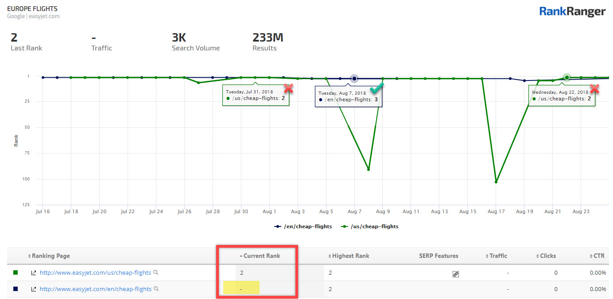
Task: Click the EUROPE FLIGHTS report title
Action: pyautogui.click(x=32, y=8)
